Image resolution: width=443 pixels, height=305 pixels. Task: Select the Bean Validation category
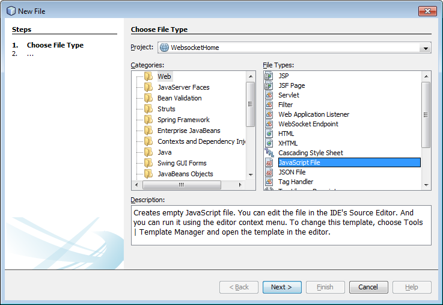coord(179,98)
